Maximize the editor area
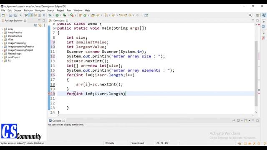The image size is (267, 150). pyautogui.click(x=257, y=20)
